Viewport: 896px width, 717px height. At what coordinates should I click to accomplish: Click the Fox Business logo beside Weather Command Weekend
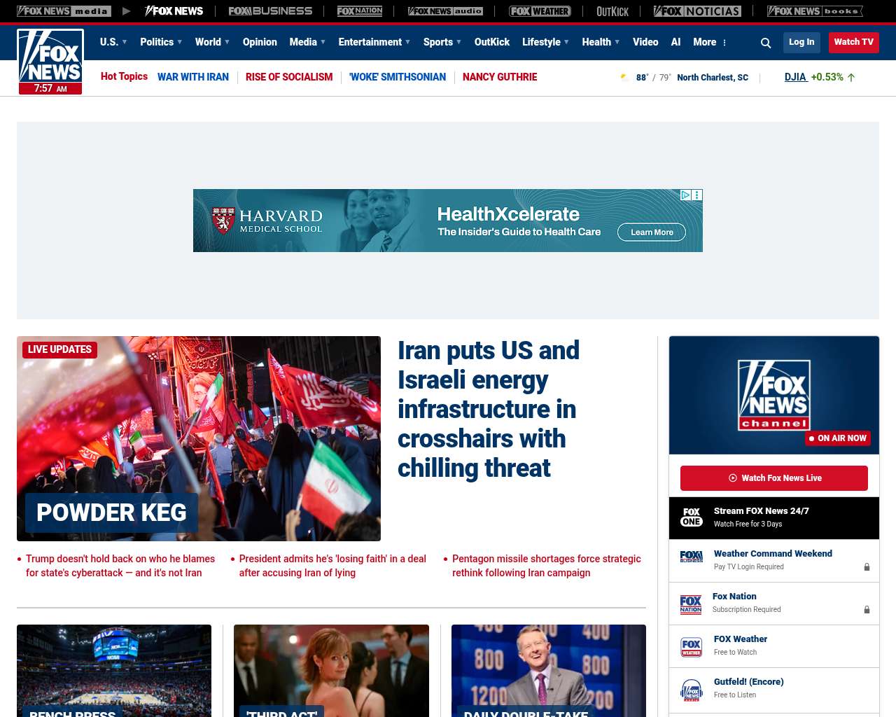click(692, 557)
